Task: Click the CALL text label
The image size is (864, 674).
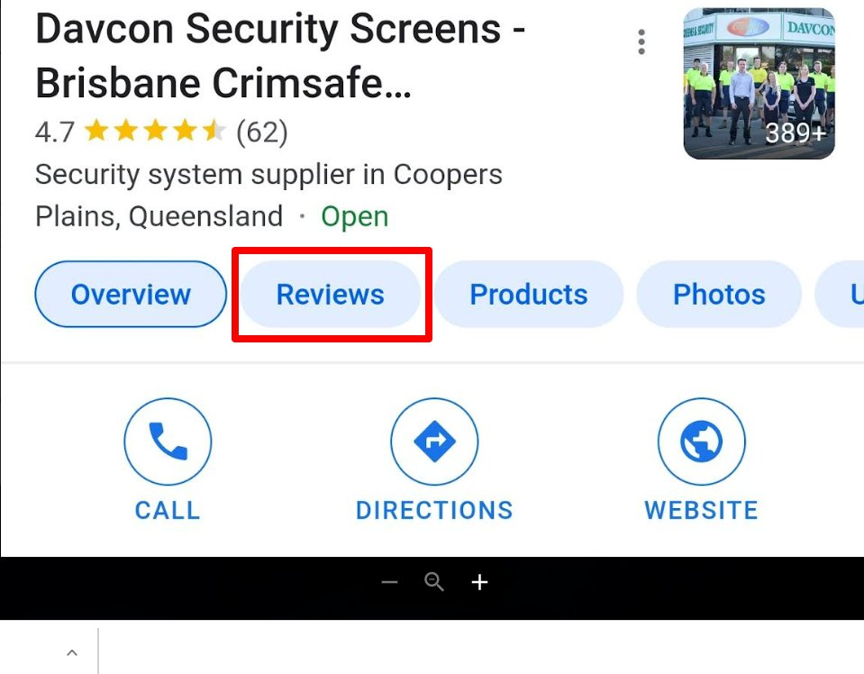Action: (x=168, y=510)
